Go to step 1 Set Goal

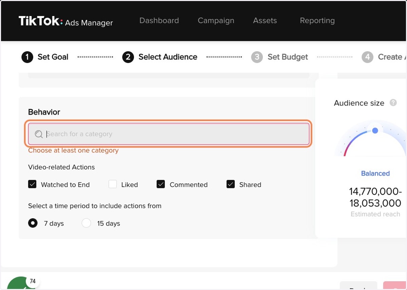pos(45,57)
